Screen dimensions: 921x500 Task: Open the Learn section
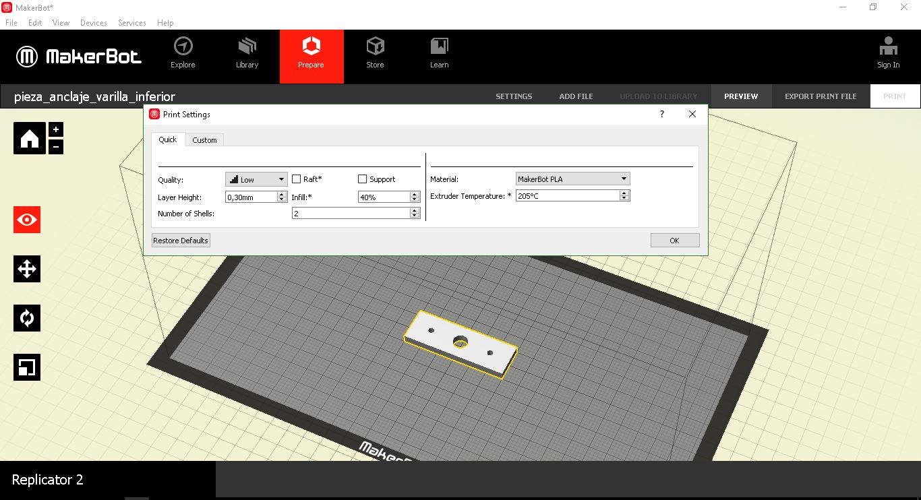point(440,53)
